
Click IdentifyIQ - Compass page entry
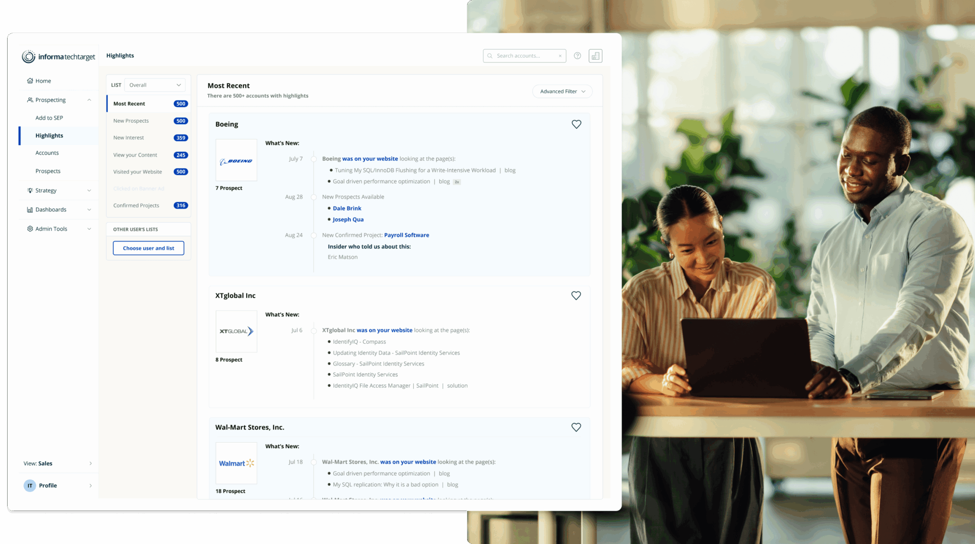coord(360,342)
